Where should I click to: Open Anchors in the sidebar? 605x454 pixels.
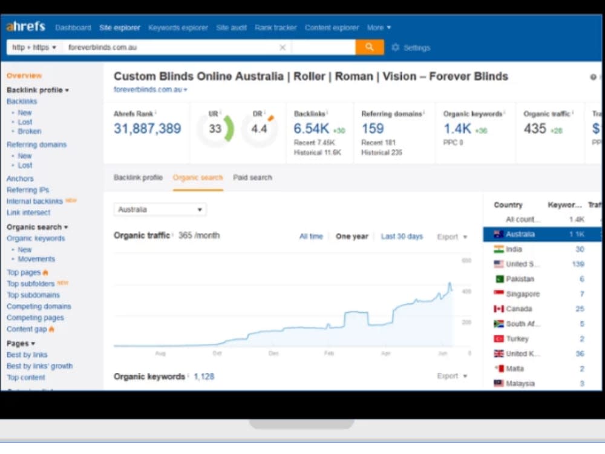[20, 179]
